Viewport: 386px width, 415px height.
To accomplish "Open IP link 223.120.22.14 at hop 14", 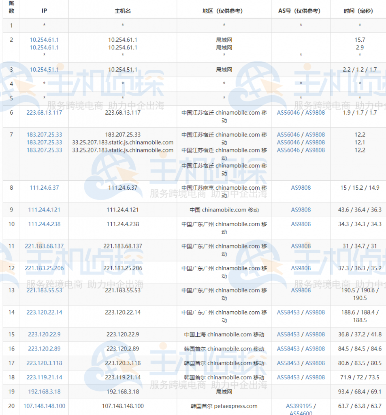I will point(44,312).
